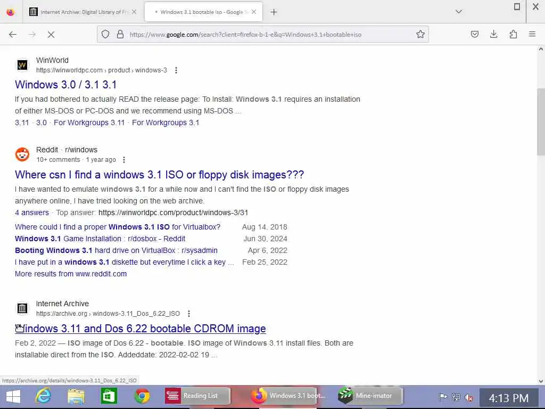Click the URL address bar
545x409 pixels.
262,35
